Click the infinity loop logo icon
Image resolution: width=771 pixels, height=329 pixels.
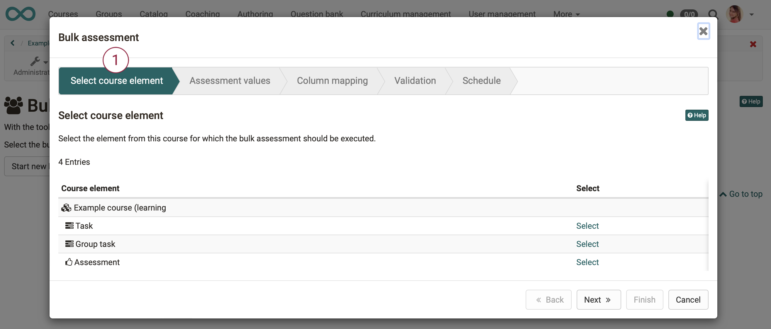pos(20,13)
